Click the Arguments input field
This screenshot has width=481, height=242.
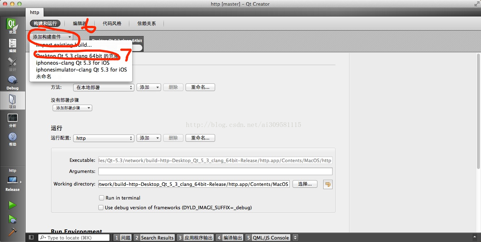[215, 172]
